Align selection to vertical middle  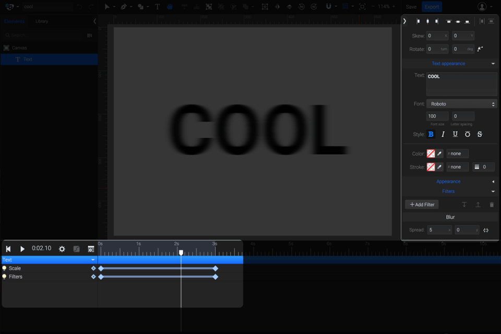[458, 21]
